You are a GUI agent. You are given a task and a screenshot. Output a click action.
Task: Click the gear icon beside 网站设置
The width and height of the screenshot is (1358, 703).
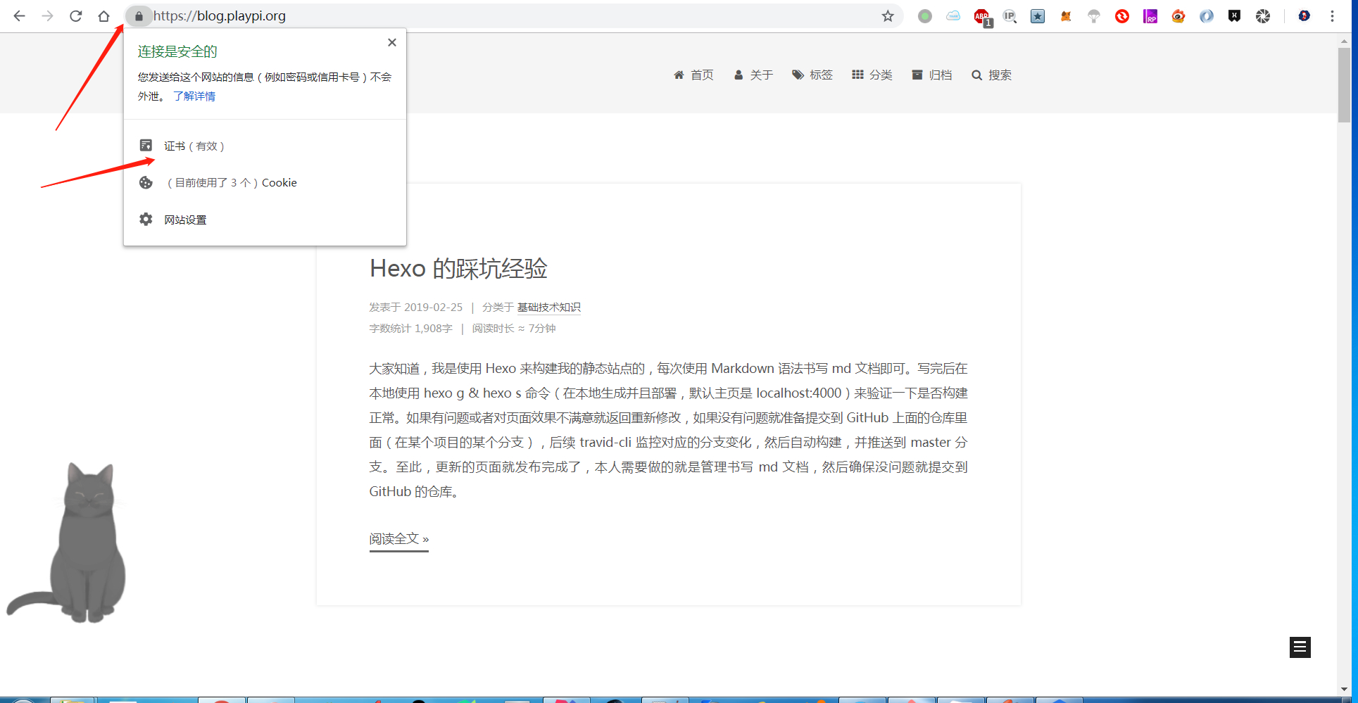[146, 219]
